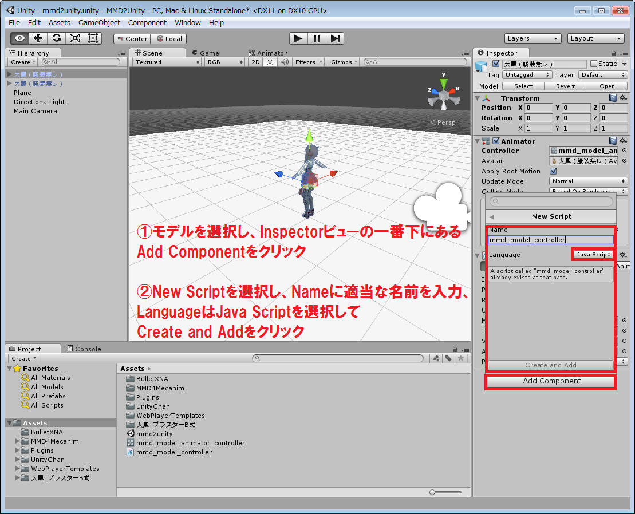Toggle Local handle rotation
The image size is (635, 514).
[168, 39]
